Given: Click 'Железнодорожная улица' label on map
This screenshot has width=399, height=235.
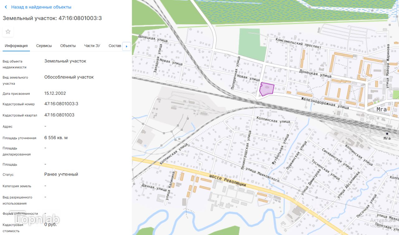Looking at the screenshot, I should pos(324,103).
